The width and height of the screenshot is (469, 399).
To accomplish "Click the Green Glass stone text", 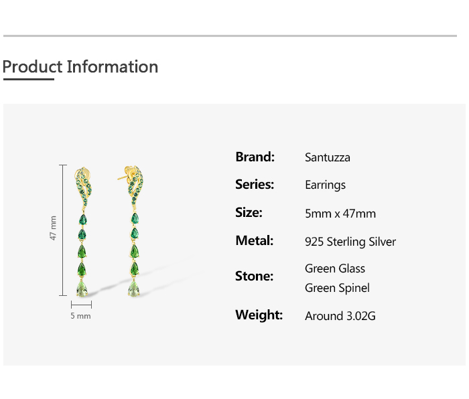I will [335, 268].
